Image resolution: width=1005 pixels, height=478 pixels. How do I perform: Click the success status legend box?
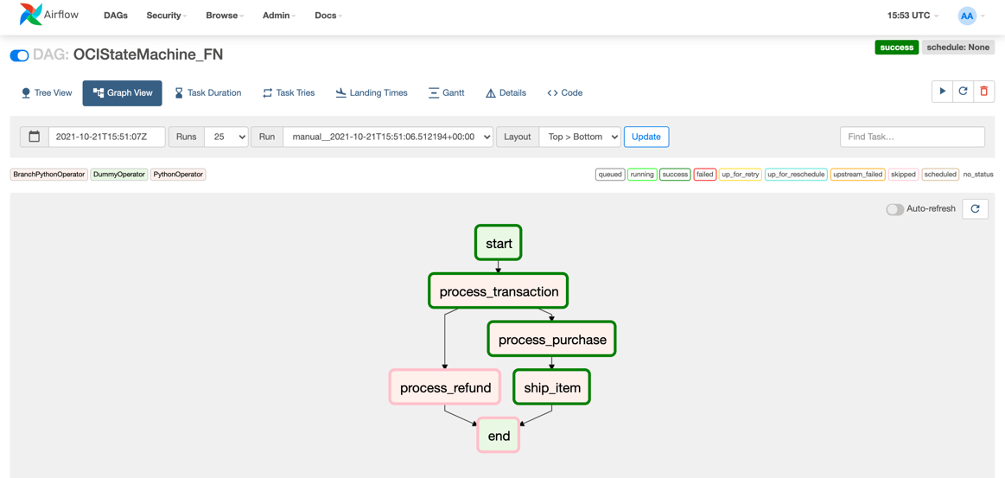pos(674,175)
